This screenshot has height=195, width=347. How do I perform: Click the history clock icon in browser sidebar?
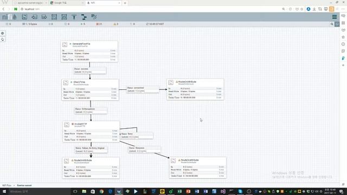(343, 44)
